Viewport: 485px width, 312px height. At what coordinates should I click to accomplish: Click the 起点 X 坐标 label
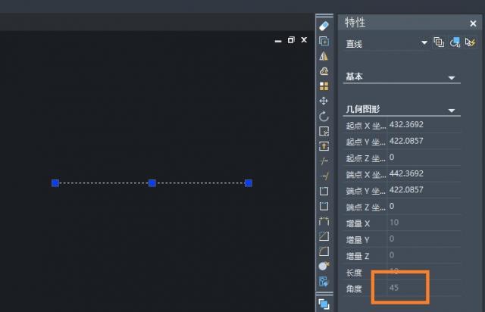(x=365, y=126)
